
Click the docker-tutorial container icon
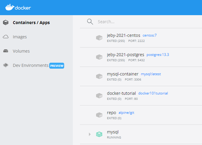99,96
